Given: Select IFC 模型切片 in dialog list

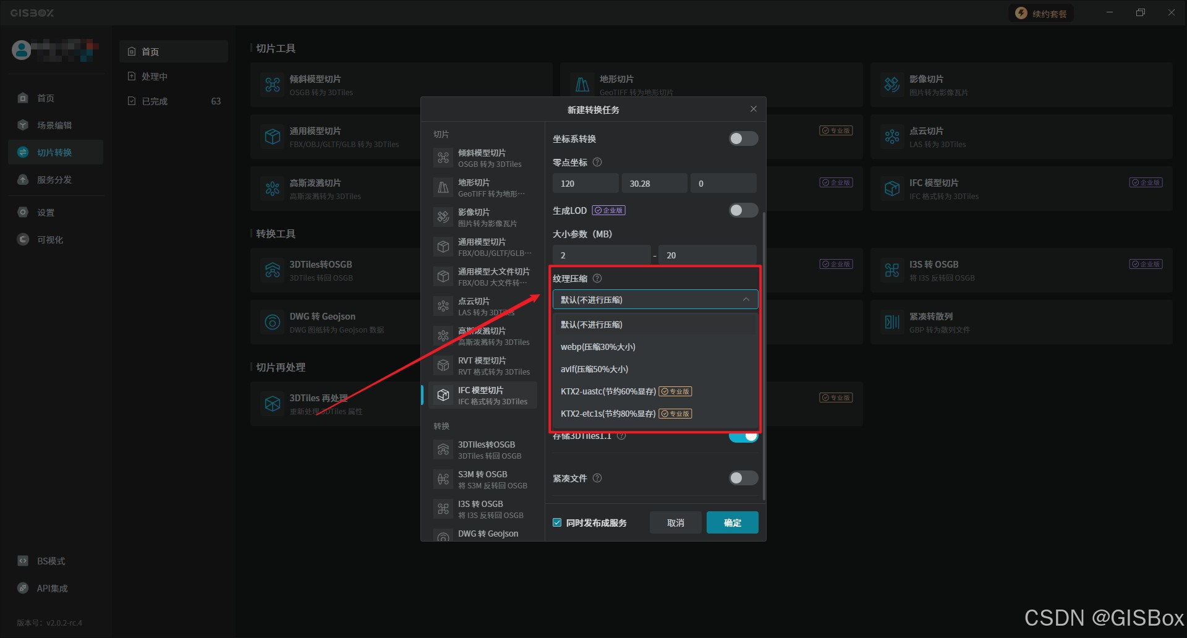Looking at the screenshot, I should [x=483, y=396].
